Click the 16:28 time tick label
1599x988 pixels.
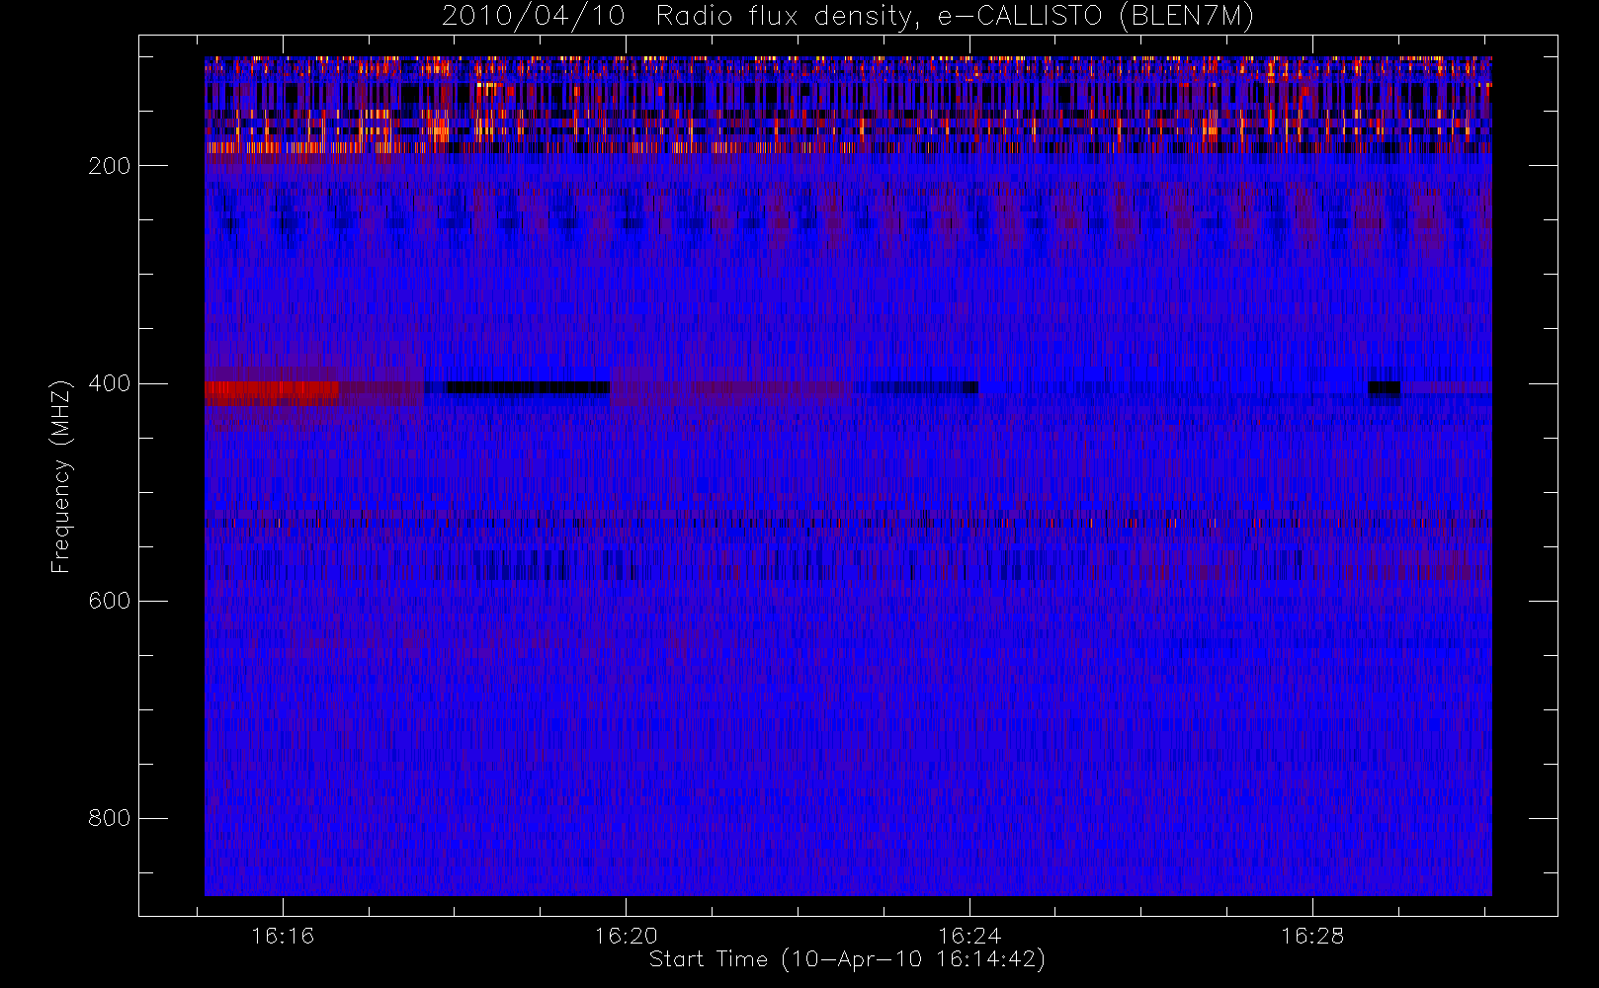(x=1312, y=936)
